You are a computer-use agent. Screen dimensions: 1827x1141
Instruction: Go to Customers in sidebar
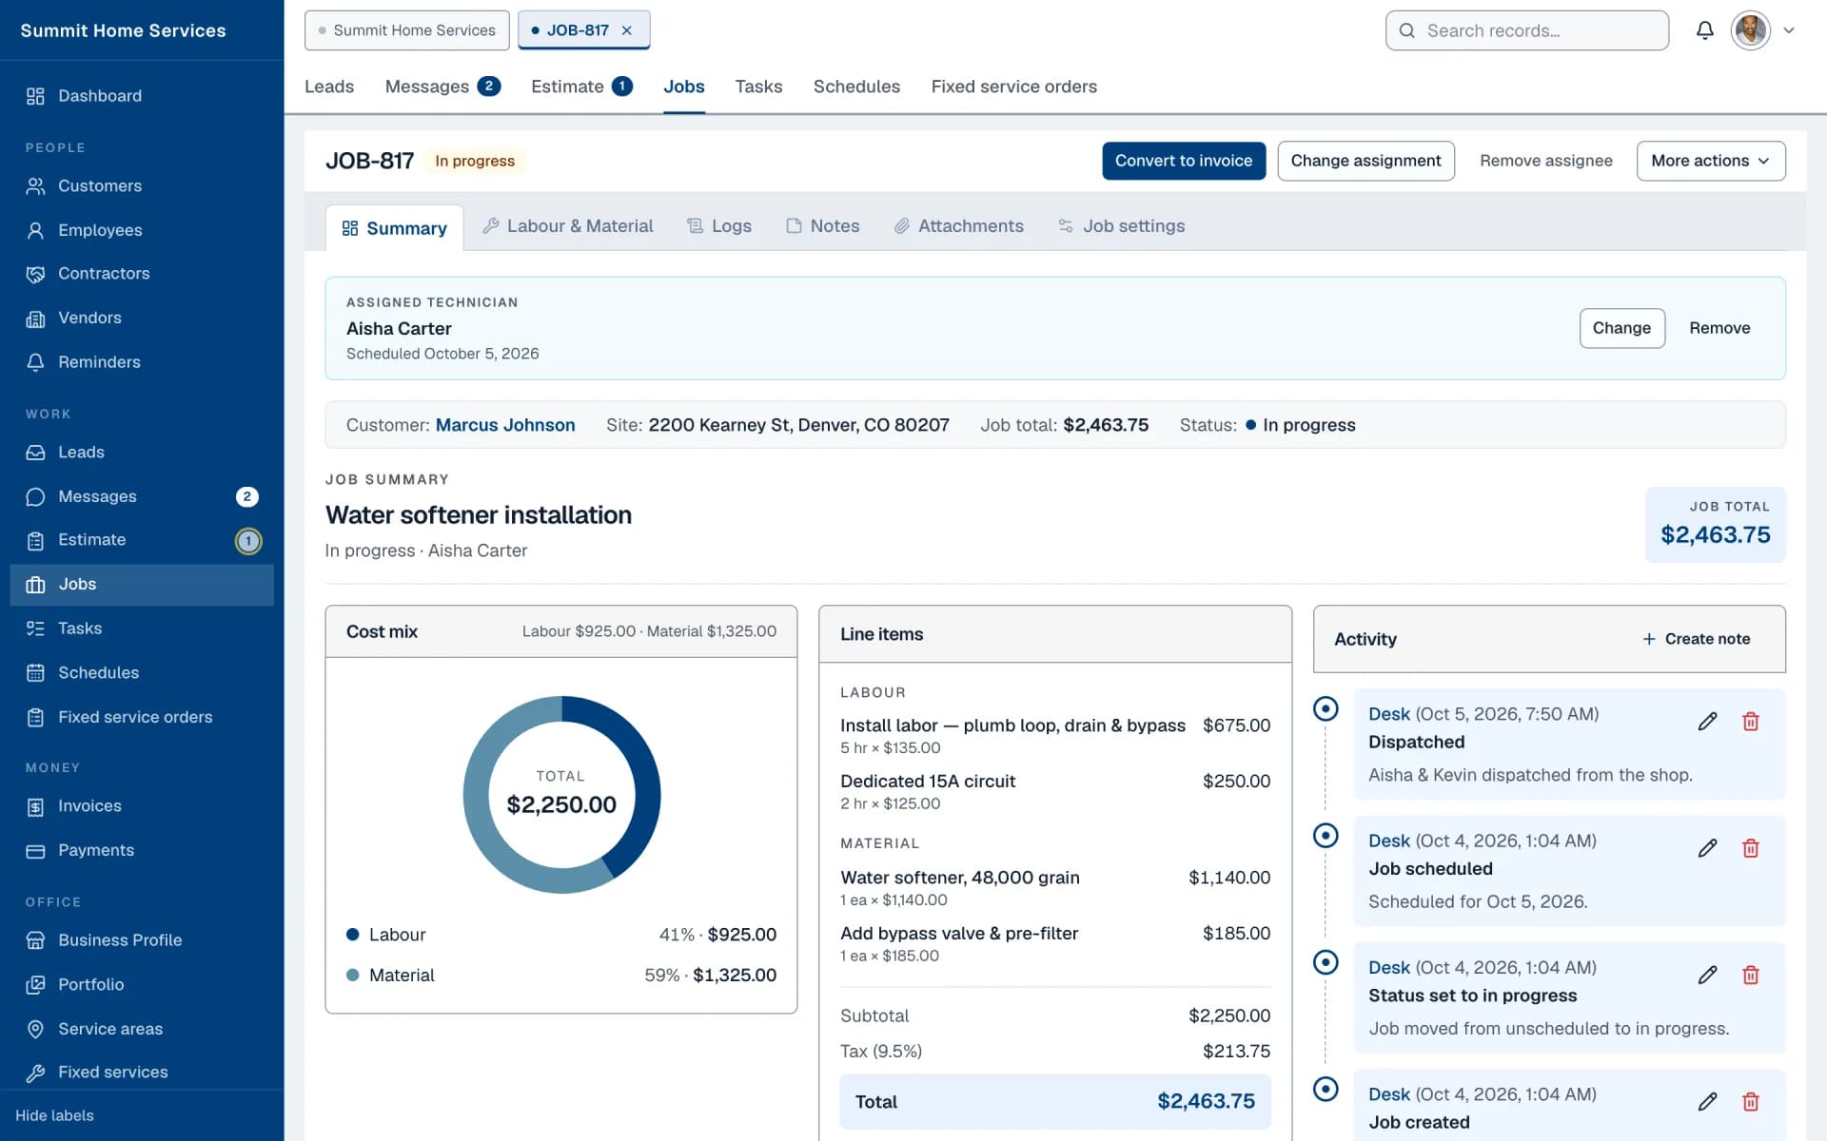tap(142, 185)
